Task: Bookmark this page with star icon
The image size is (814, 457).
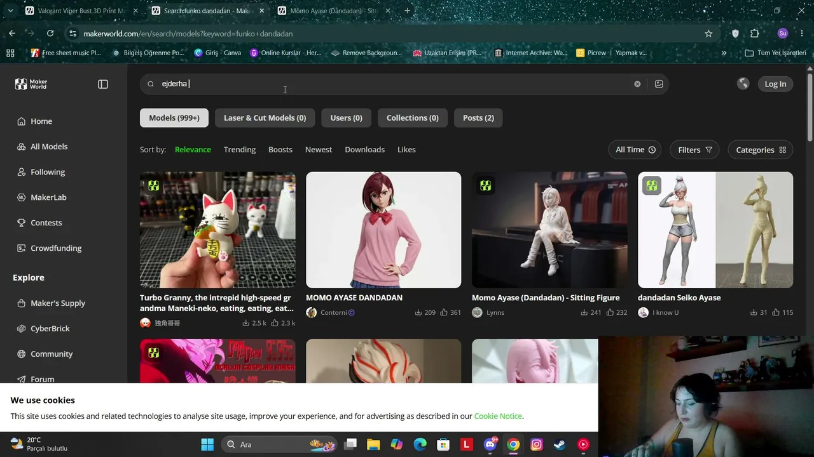Action: tap(708, 34)
